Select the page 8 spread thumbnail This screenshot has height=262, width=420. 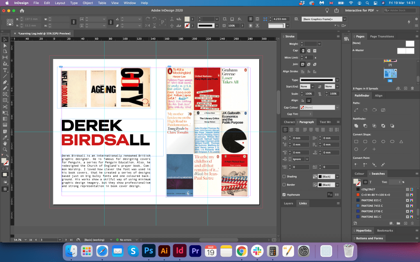390,74
